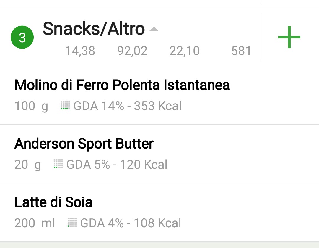Click the GDA 4% - 108 Kcal label

pyautogui.click(x=131, y=223)
